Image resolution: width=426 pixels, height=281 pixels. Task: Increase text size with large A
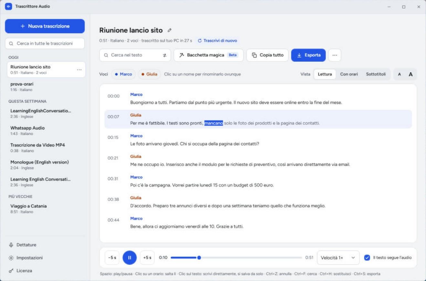410,74
